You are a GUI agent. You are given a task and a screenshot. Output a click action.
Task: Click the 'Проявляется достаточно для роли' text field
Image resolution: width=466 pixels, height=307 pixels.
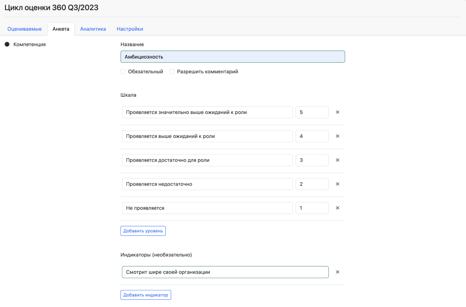click(207, 160)
